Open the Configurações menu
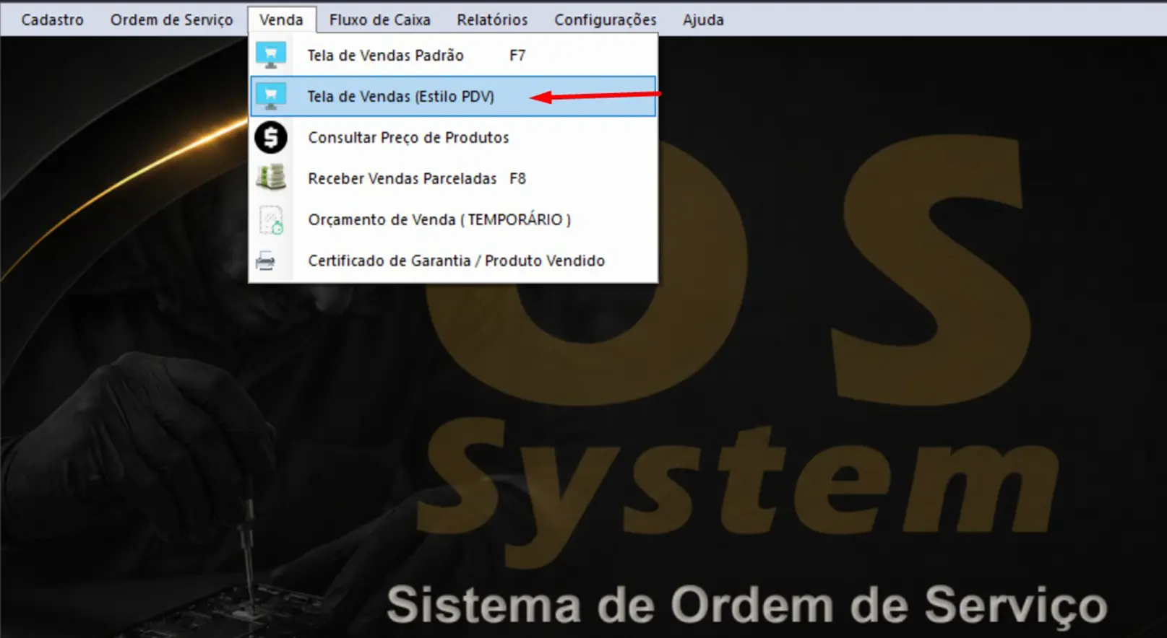1167x638 pixels. pyautogui.click(x=606, y=19)
